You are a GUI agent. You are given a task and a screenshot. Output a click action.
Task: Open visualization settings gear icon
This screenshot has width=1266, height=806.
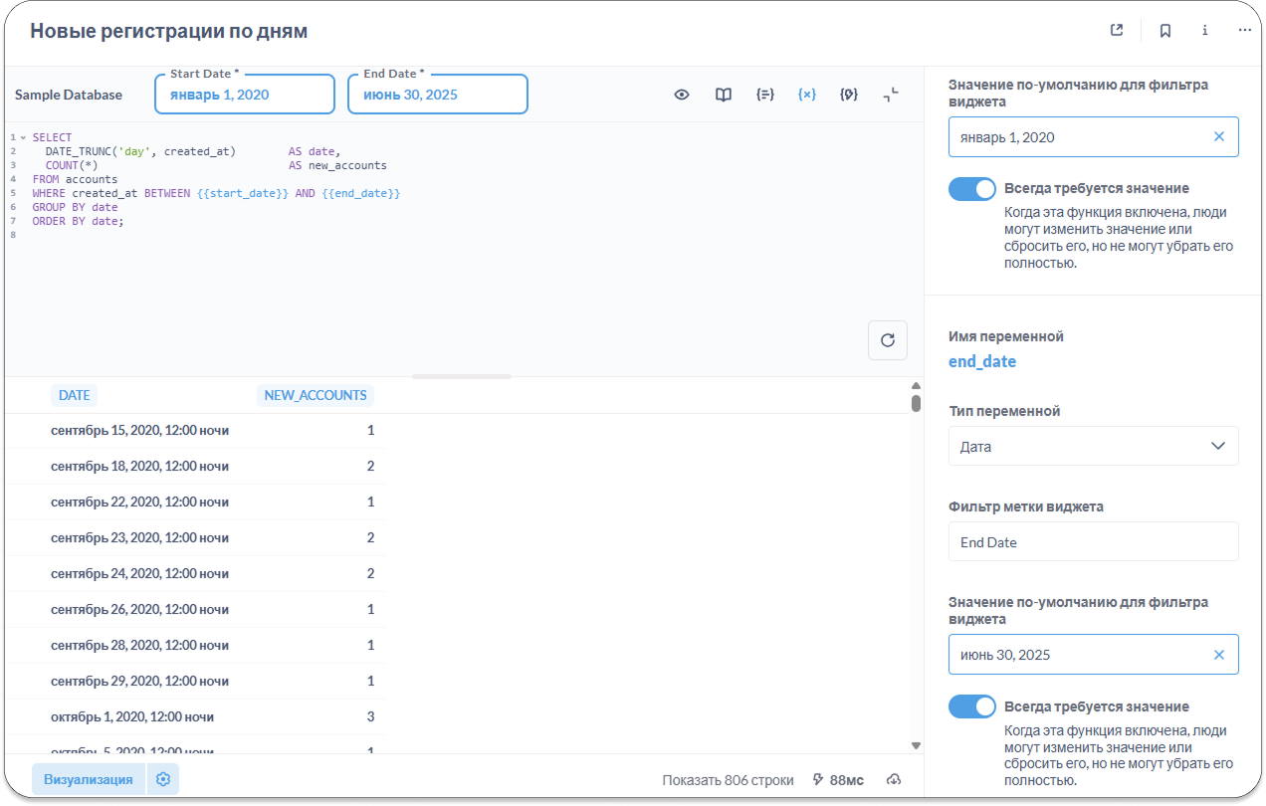click(163, 779)
